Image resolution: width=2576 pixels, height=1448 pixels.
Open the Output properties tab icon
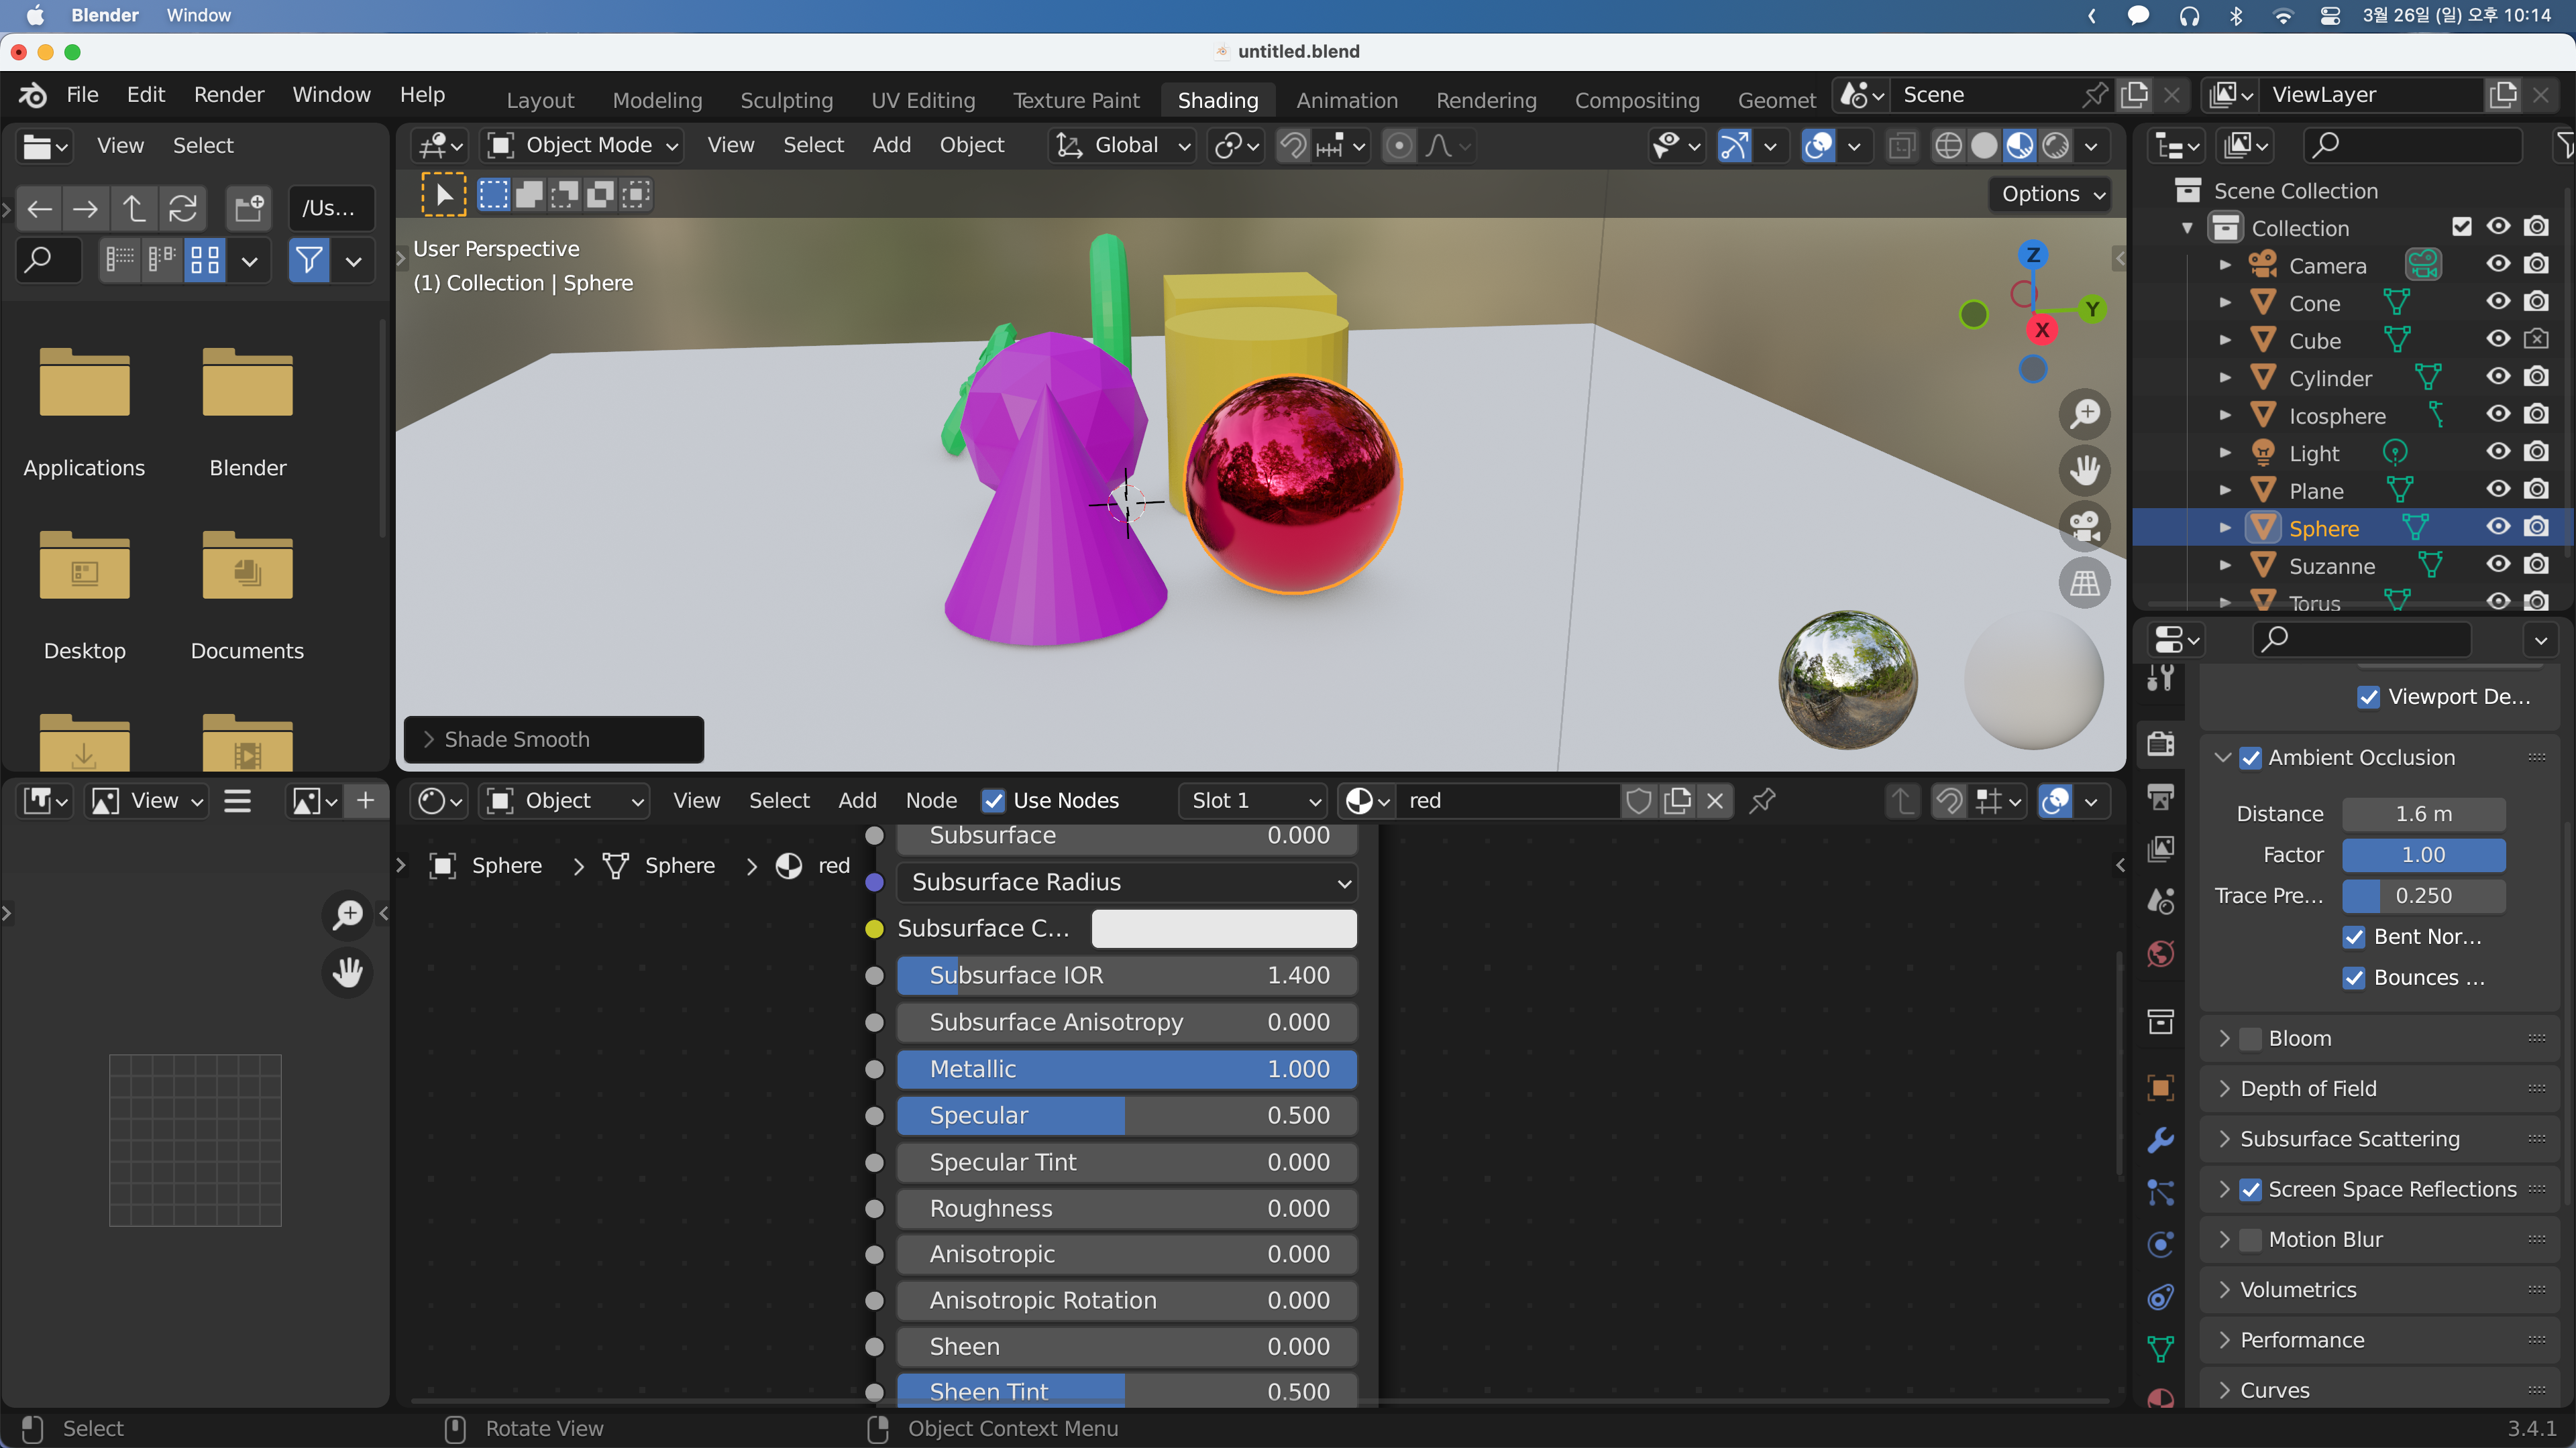[2160, 796]
